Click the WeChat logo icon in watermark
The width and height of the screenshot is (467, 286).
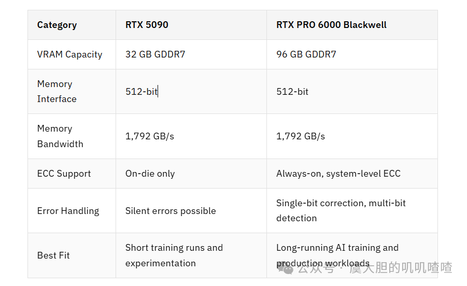285,268
